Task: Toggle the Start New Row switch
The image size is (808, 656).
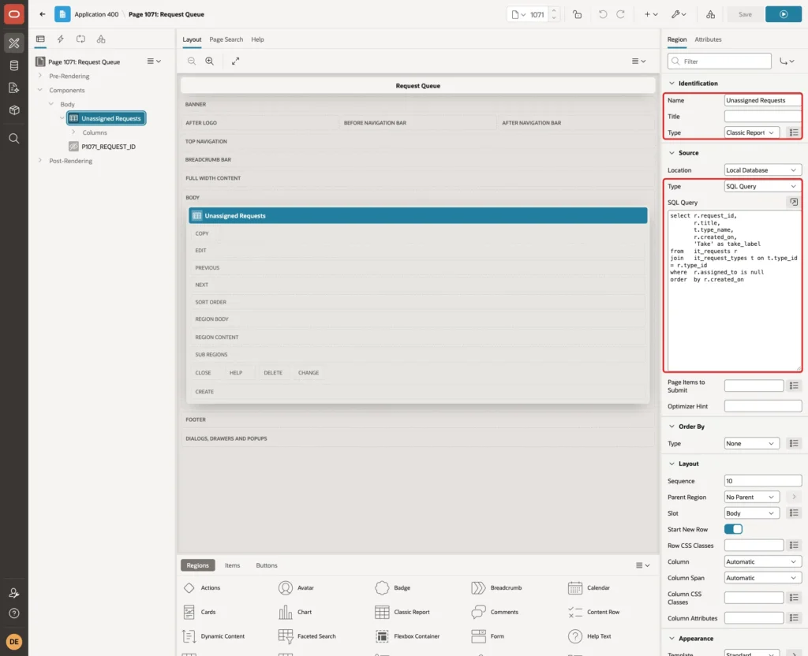Action: click(733, 529)
